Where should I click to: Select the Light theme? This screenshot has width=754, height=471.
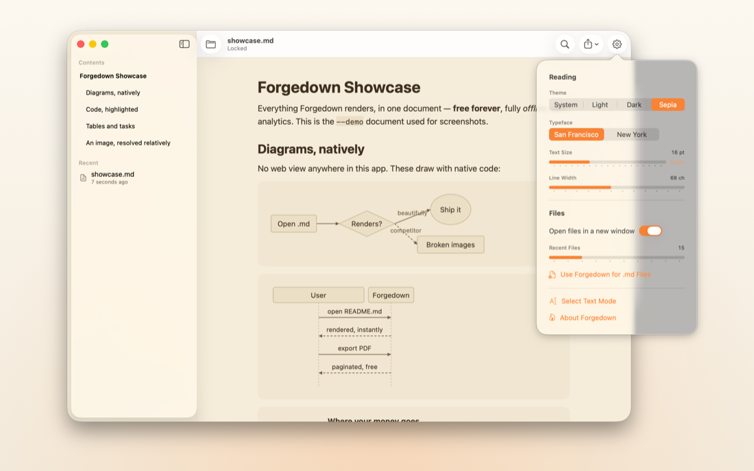point(600,105)
